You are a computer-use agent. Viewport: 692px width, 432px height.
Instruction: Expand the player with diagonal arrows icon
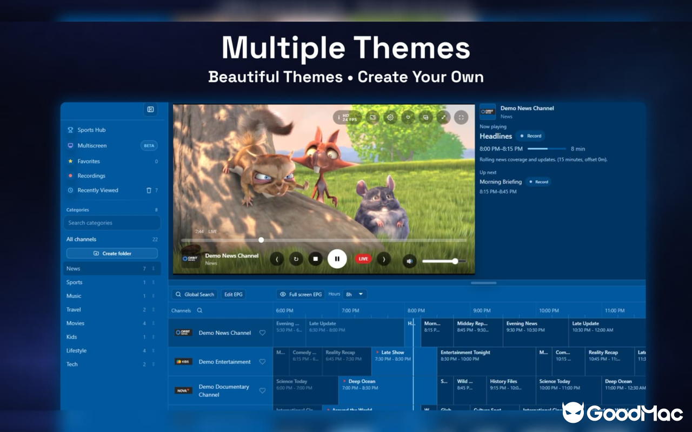tap(443, 117)
